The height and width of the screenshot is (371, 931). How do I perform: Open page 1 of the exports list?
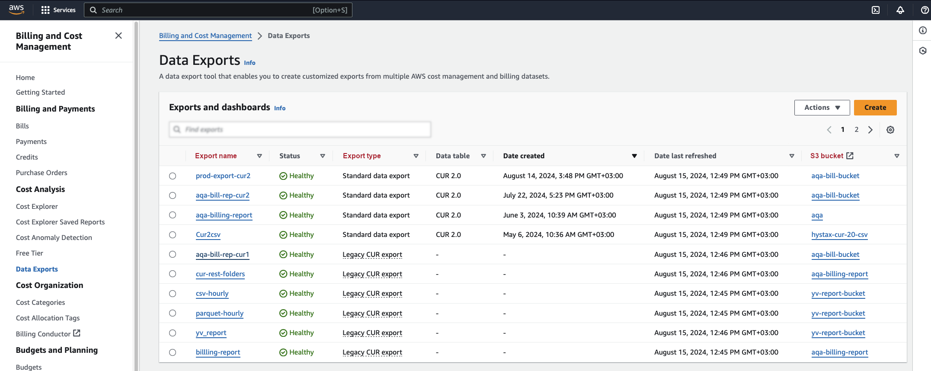(x=843, y=130)
